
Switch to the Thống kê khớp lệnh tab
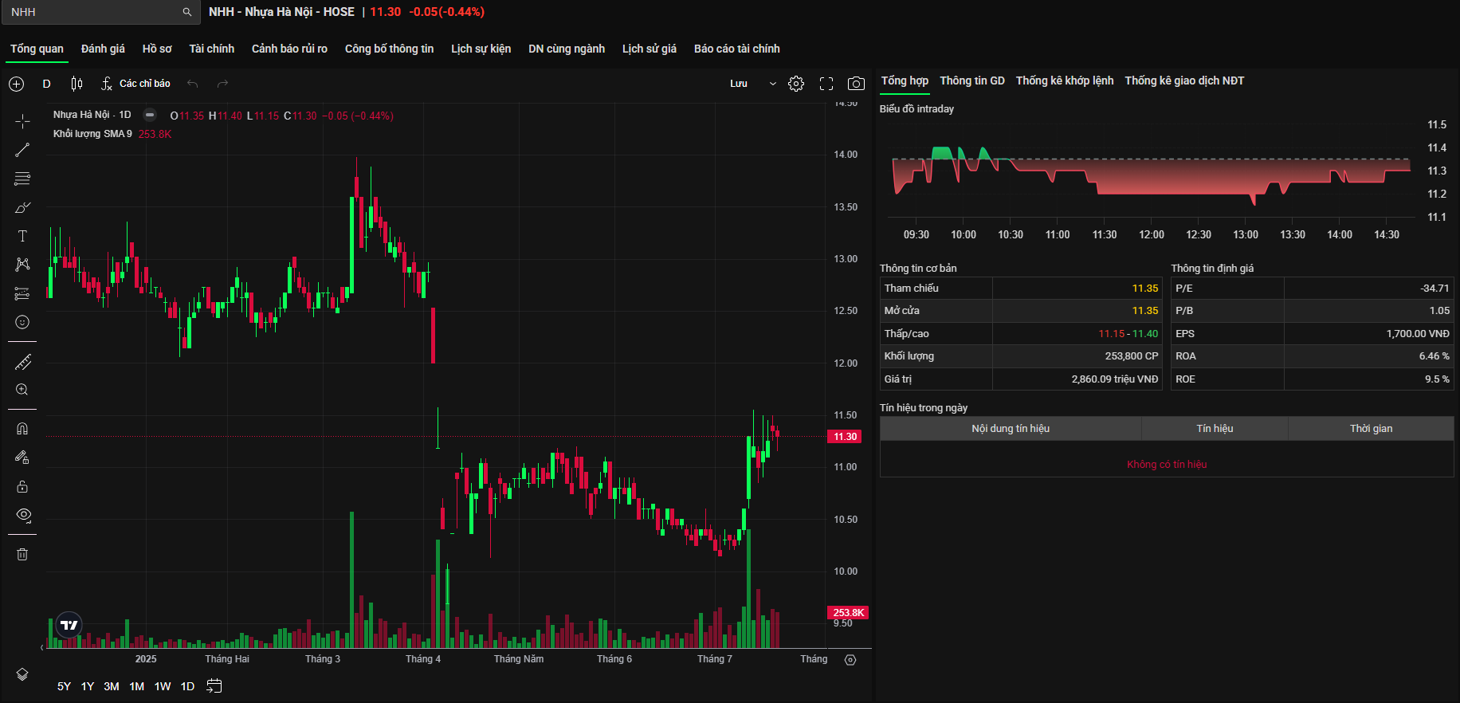click(1064, 81)
